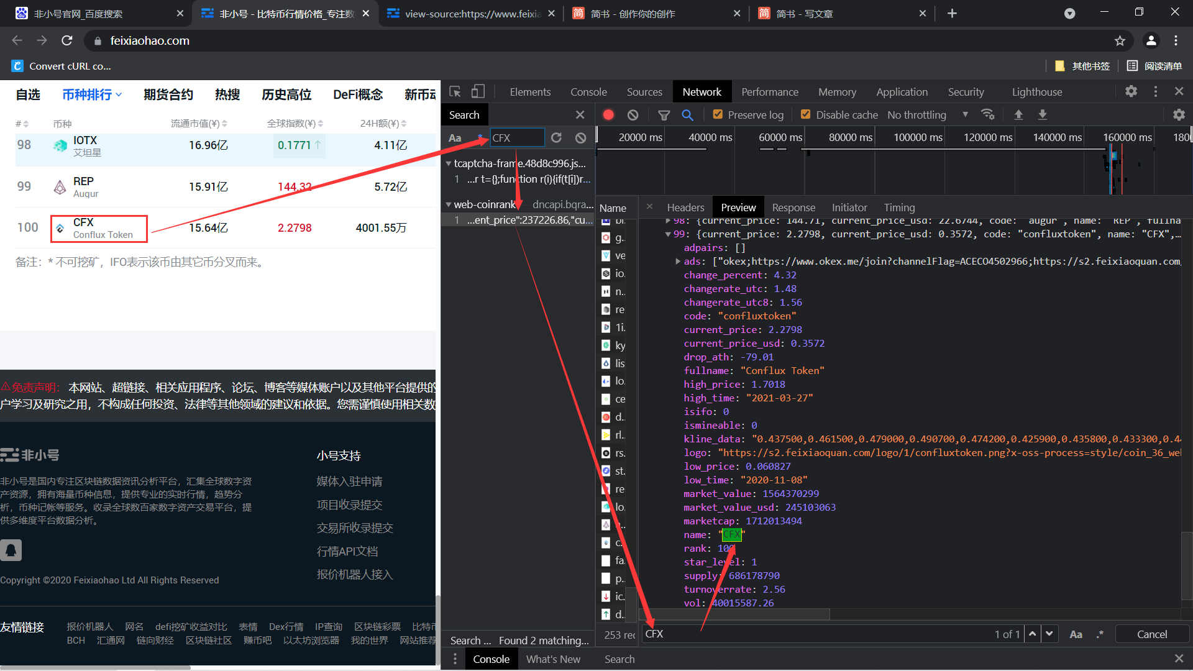
Task: Open DevTools customize menu dots
Action: (1155, 91)
